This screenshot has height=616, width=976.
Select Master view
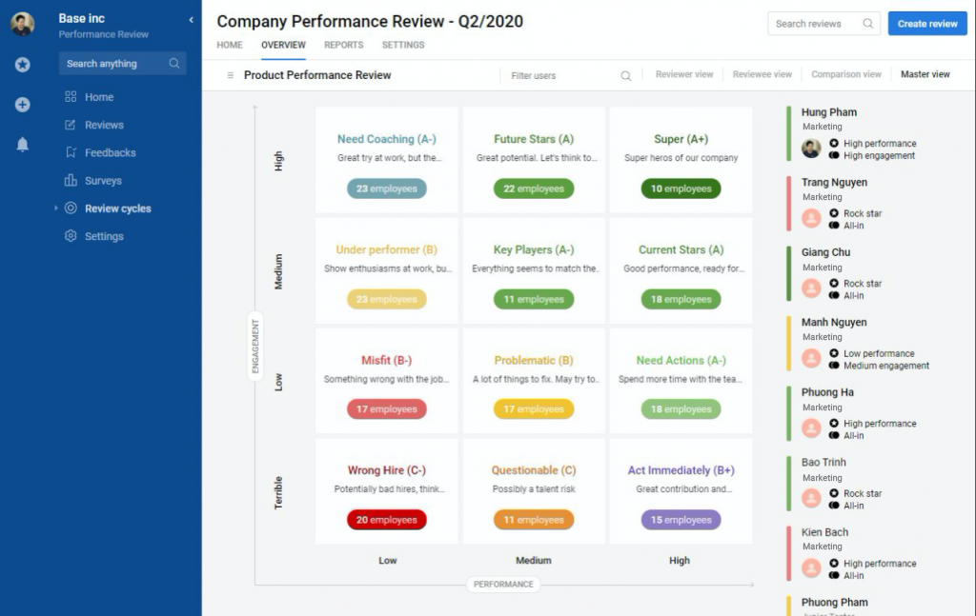point(925,74)
